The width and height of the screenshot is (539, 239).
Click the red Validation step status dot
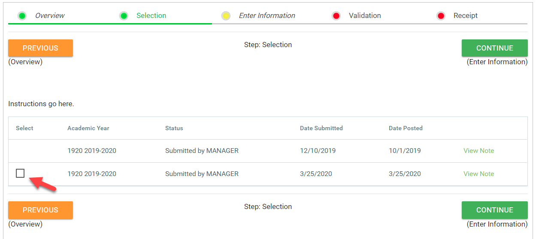point(336,16)
